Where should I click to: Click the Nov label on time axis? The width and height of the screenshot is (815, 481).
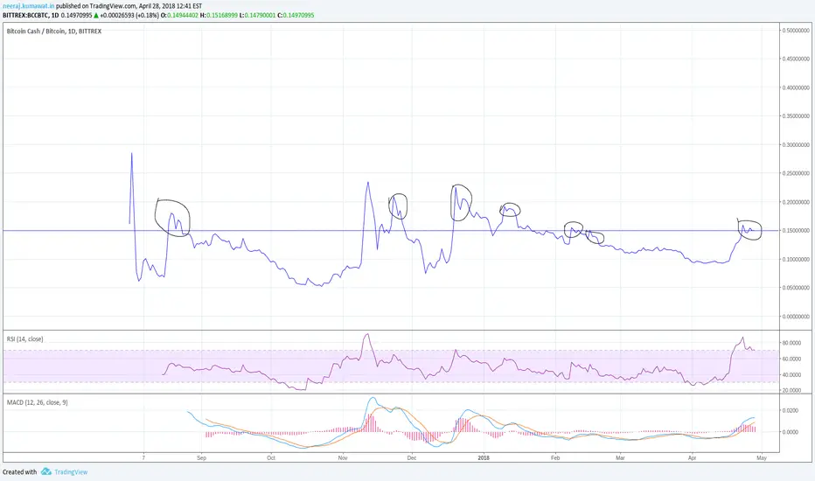343,457
